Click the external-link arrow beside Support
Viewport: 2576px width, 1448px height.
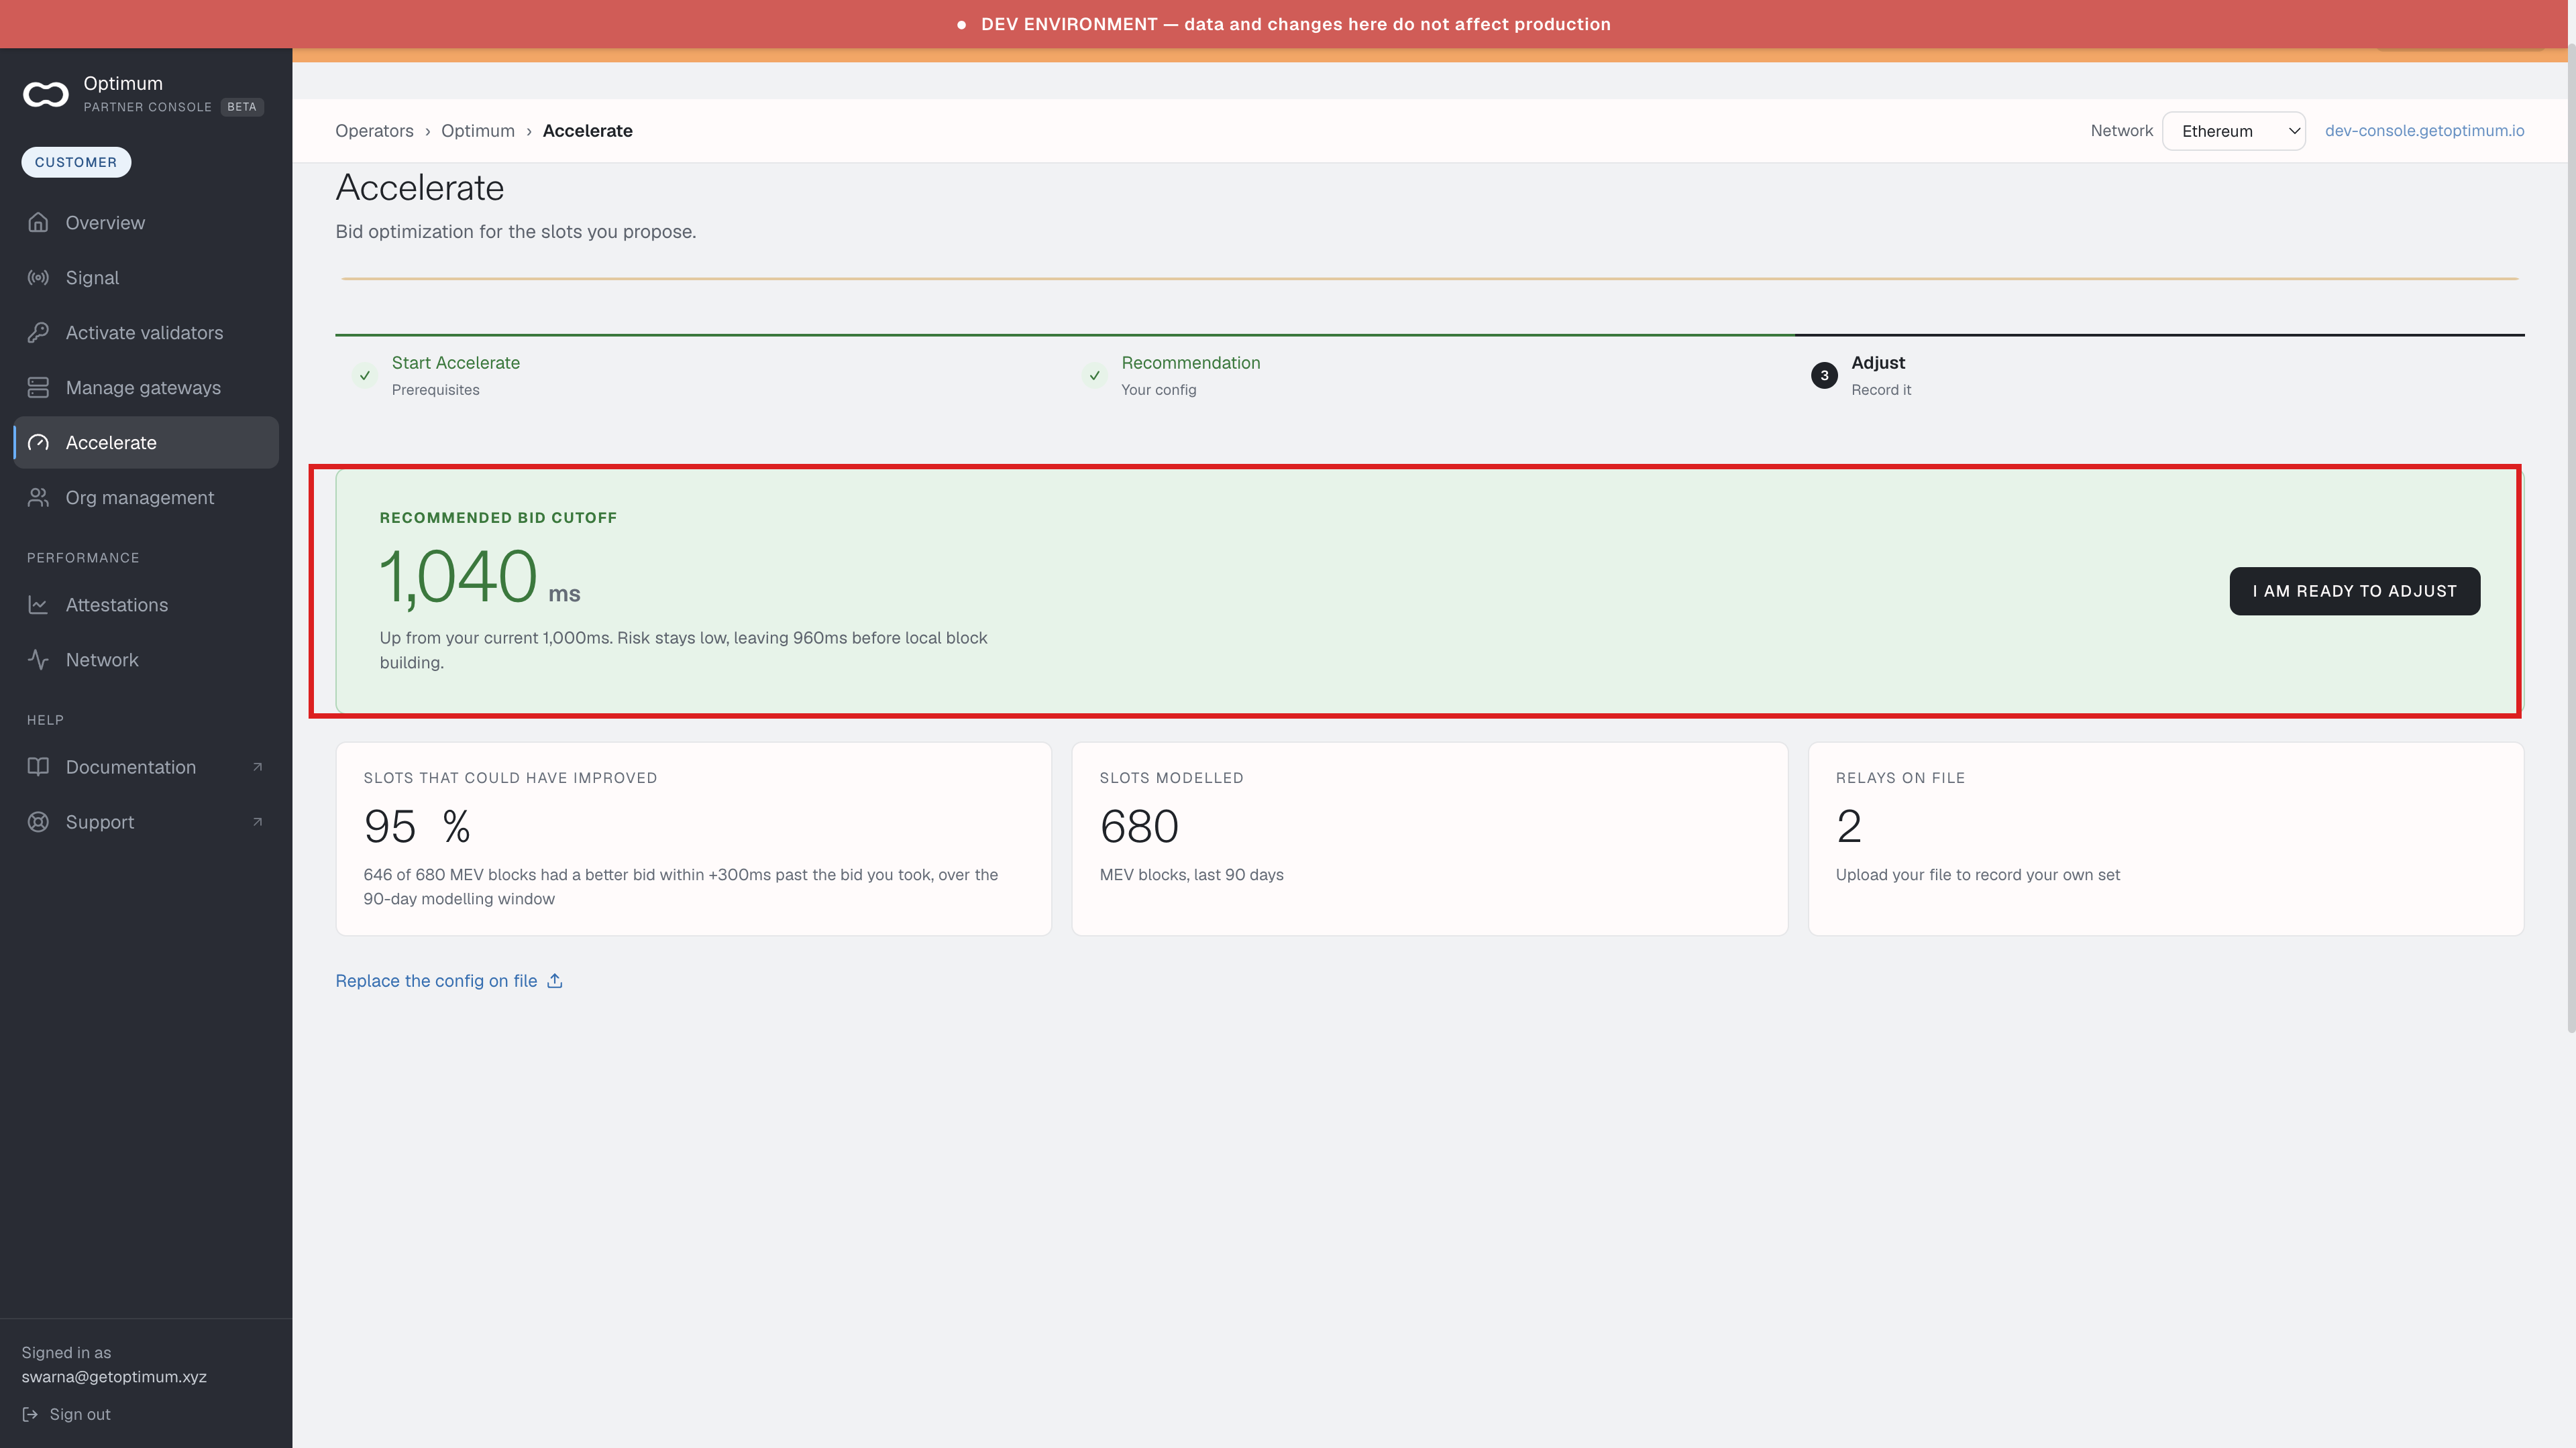pos(257,821)
